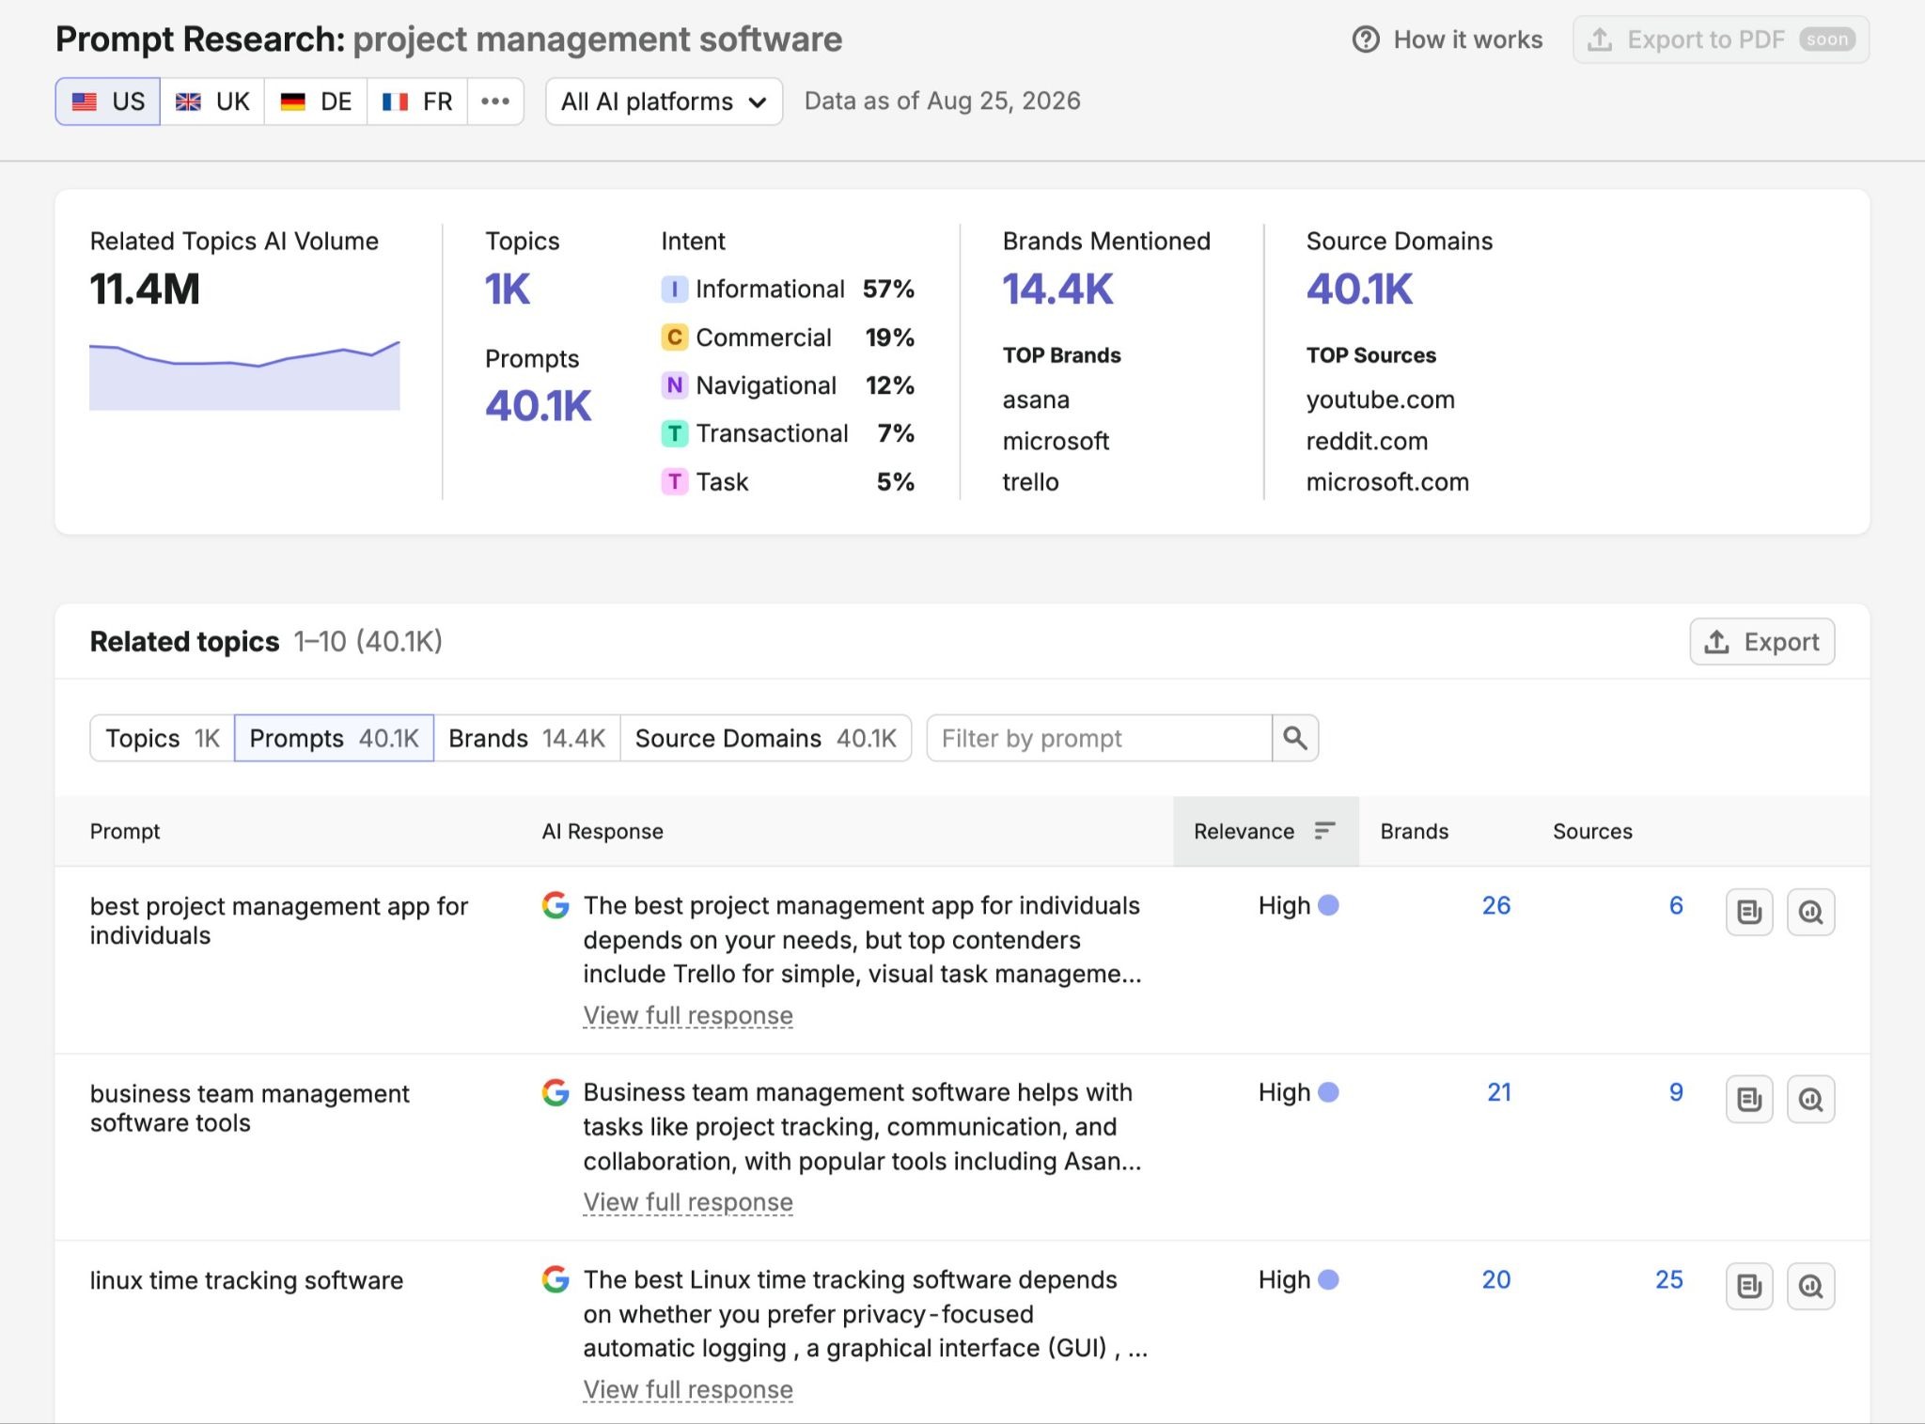The width and height of the screenshot is (1925, 1424).
Task: Open prompt research icon for linux tracking row
Action: (1810, 1286)
